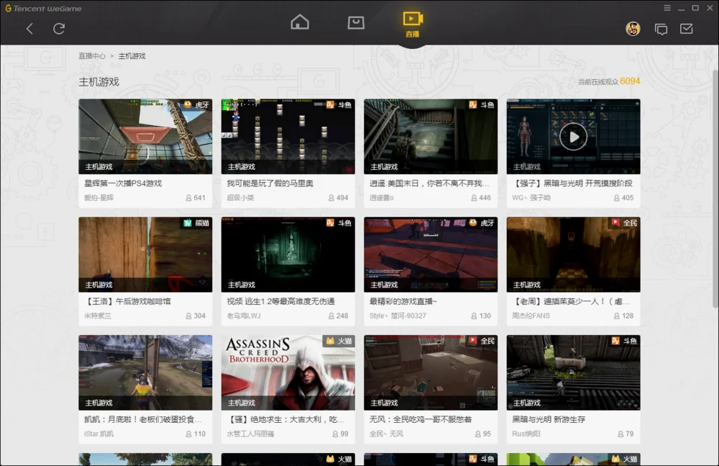The image size is (719, 466).
Task: Go to 直播中心 breadcrumb link
Action: click(92, 56)
